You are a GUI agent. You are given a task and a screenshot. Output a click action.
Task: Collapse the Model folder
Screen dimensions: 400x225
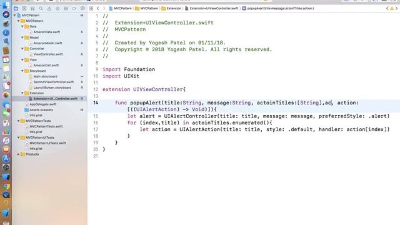click(22, 37)
